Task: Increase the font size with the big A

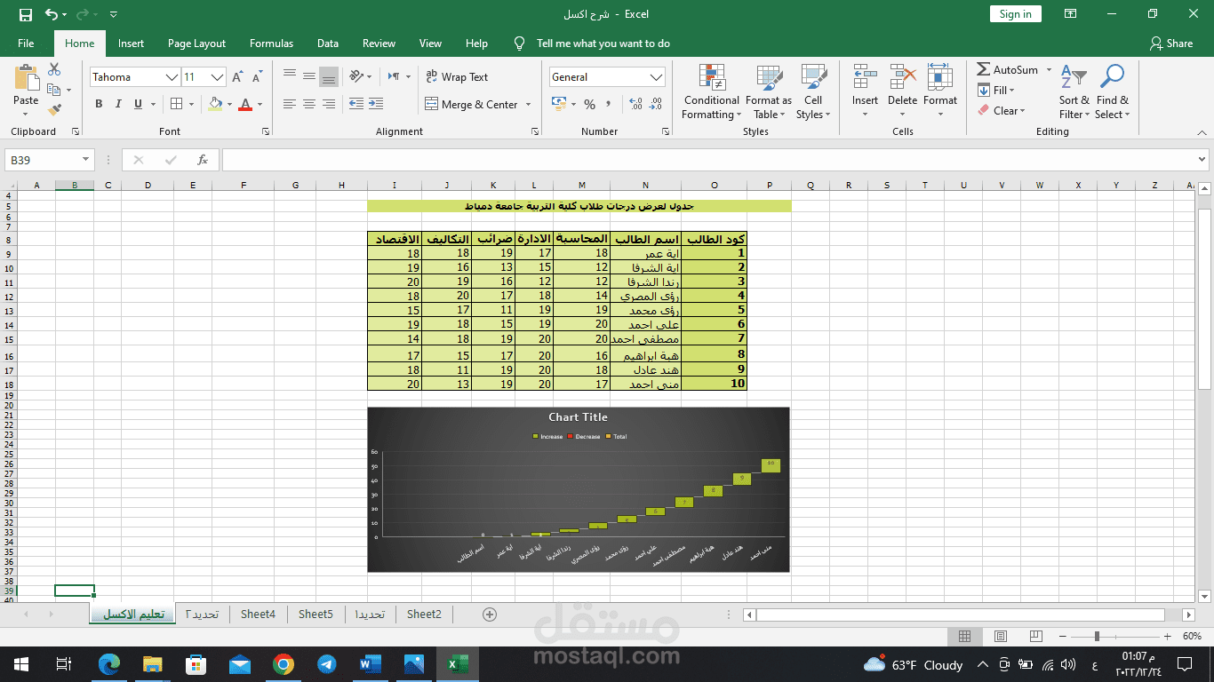Action: coord(237,77)
